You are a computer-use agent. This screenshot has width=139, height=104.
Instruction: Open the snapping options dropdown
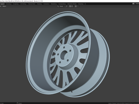(x=73, y=6)
